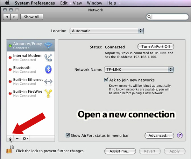Click the plus button to add connection
Viewport: 191px width, 159px height.
[11, 139]
